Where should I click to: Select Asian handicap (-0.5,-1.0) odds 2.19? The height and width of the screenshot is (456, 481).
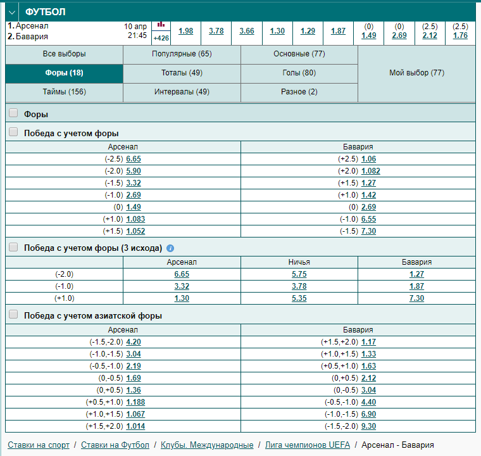pos(134,366)
